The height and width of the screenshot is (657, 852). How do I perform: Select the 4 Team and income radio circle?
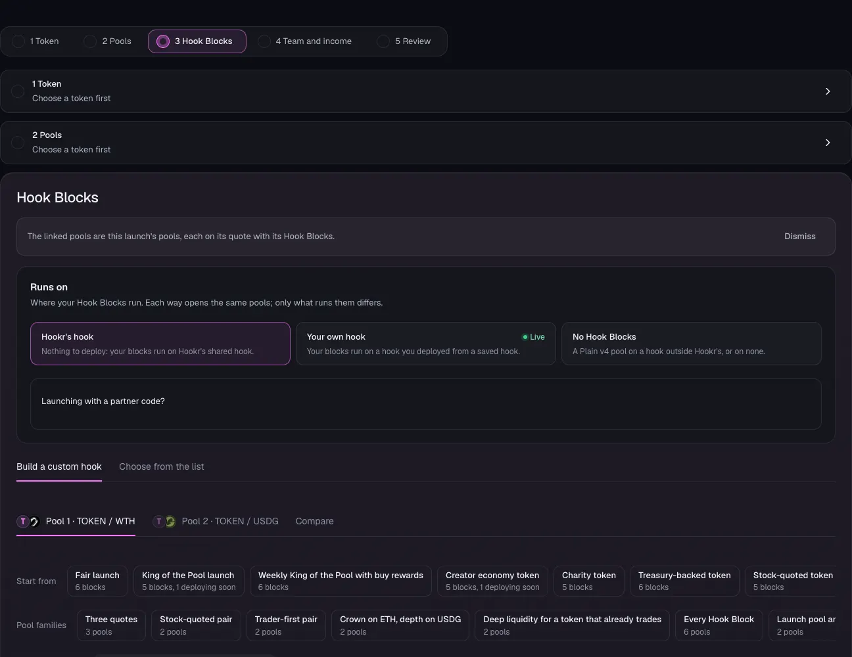(264, 41)
